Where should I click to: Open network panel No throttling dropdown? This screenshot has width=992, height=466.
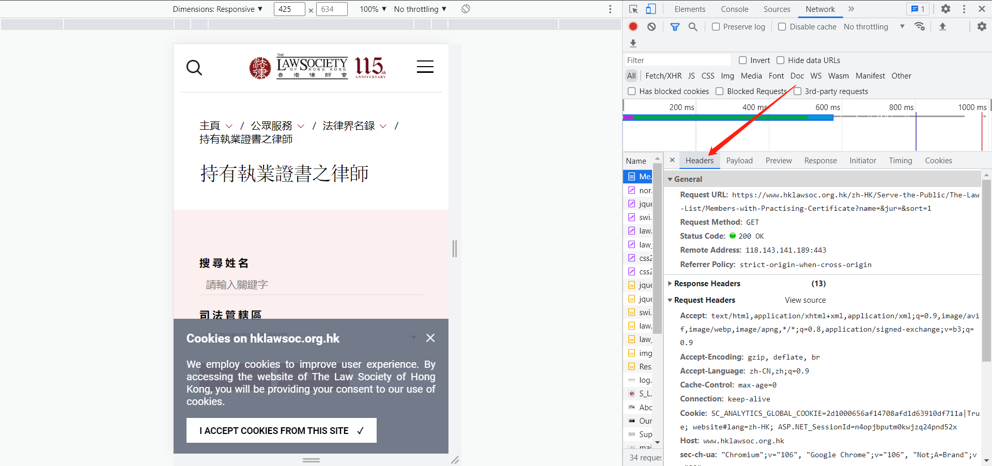click(874, 27)
